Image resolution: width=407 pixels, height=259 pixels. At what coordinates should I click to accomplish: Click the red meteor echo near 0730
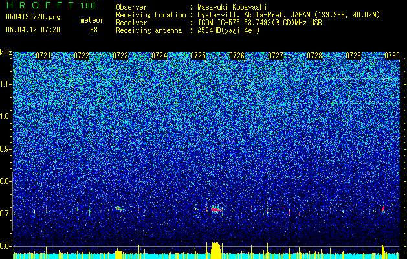tap(383, 208)
